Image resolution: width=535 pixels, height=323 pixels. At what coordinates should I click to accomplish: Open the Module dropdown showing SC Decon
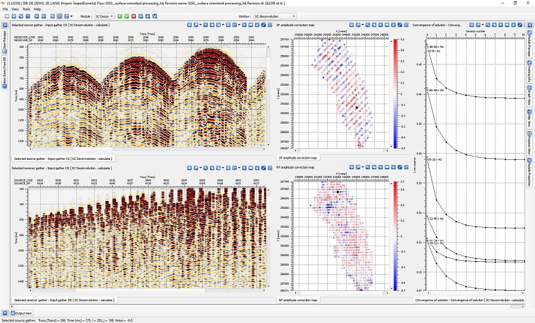click(x=104, y=17)
